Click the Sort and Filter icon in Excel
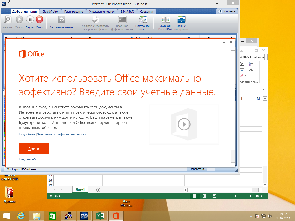Image resolution: width=295 pixels, height=221 pixels. pyautogui.click(x=251, y=64)
